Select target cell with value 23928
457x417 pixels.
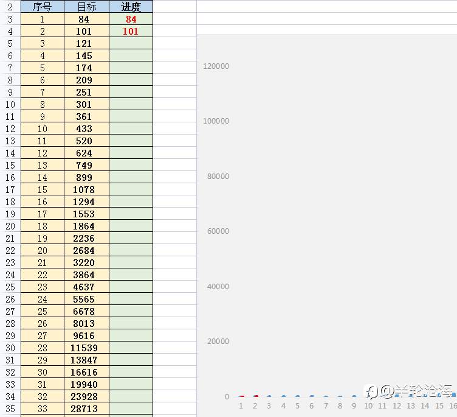point(86,396)
